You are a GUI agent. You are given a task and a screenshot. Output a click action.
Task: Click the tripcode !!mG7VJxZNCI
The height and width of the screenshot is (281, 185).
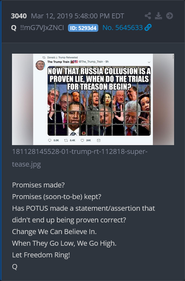click(x=42, y=28)
